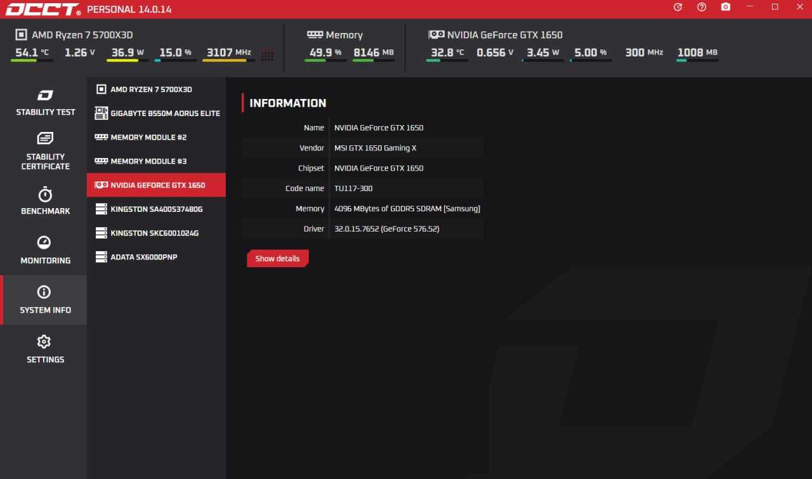Select MEMORY MODULE #2 entry
Viewport: 812px width, 479px height.
(156, 137)
